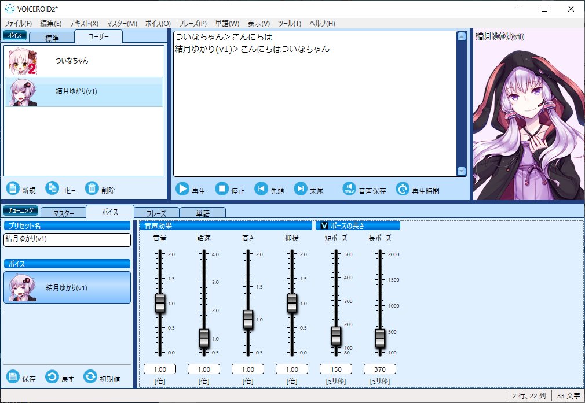The width and height of the screenshot is (585, 403).
Task: Click the 高さ value field below its slider
Action: point(248,369)
